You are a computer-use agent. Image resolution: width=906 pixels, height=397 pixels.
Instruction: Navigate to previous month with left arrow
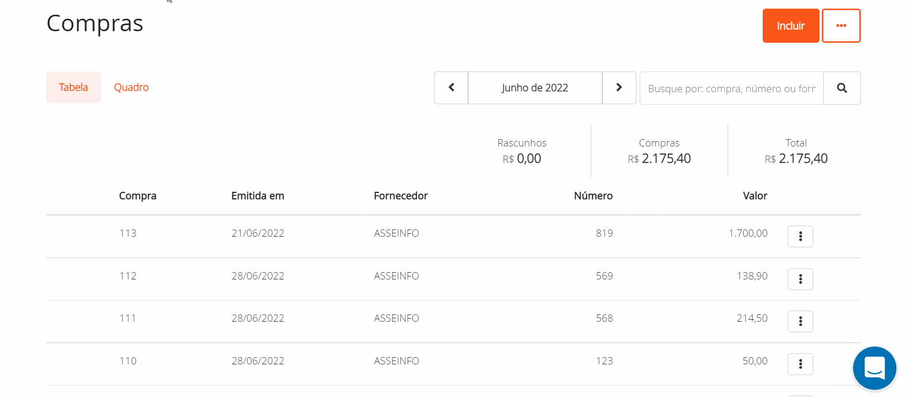451,88
